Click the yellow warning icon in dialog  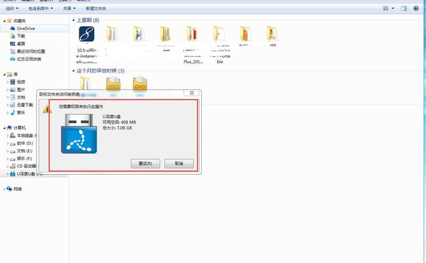click(x=47, y=109)
